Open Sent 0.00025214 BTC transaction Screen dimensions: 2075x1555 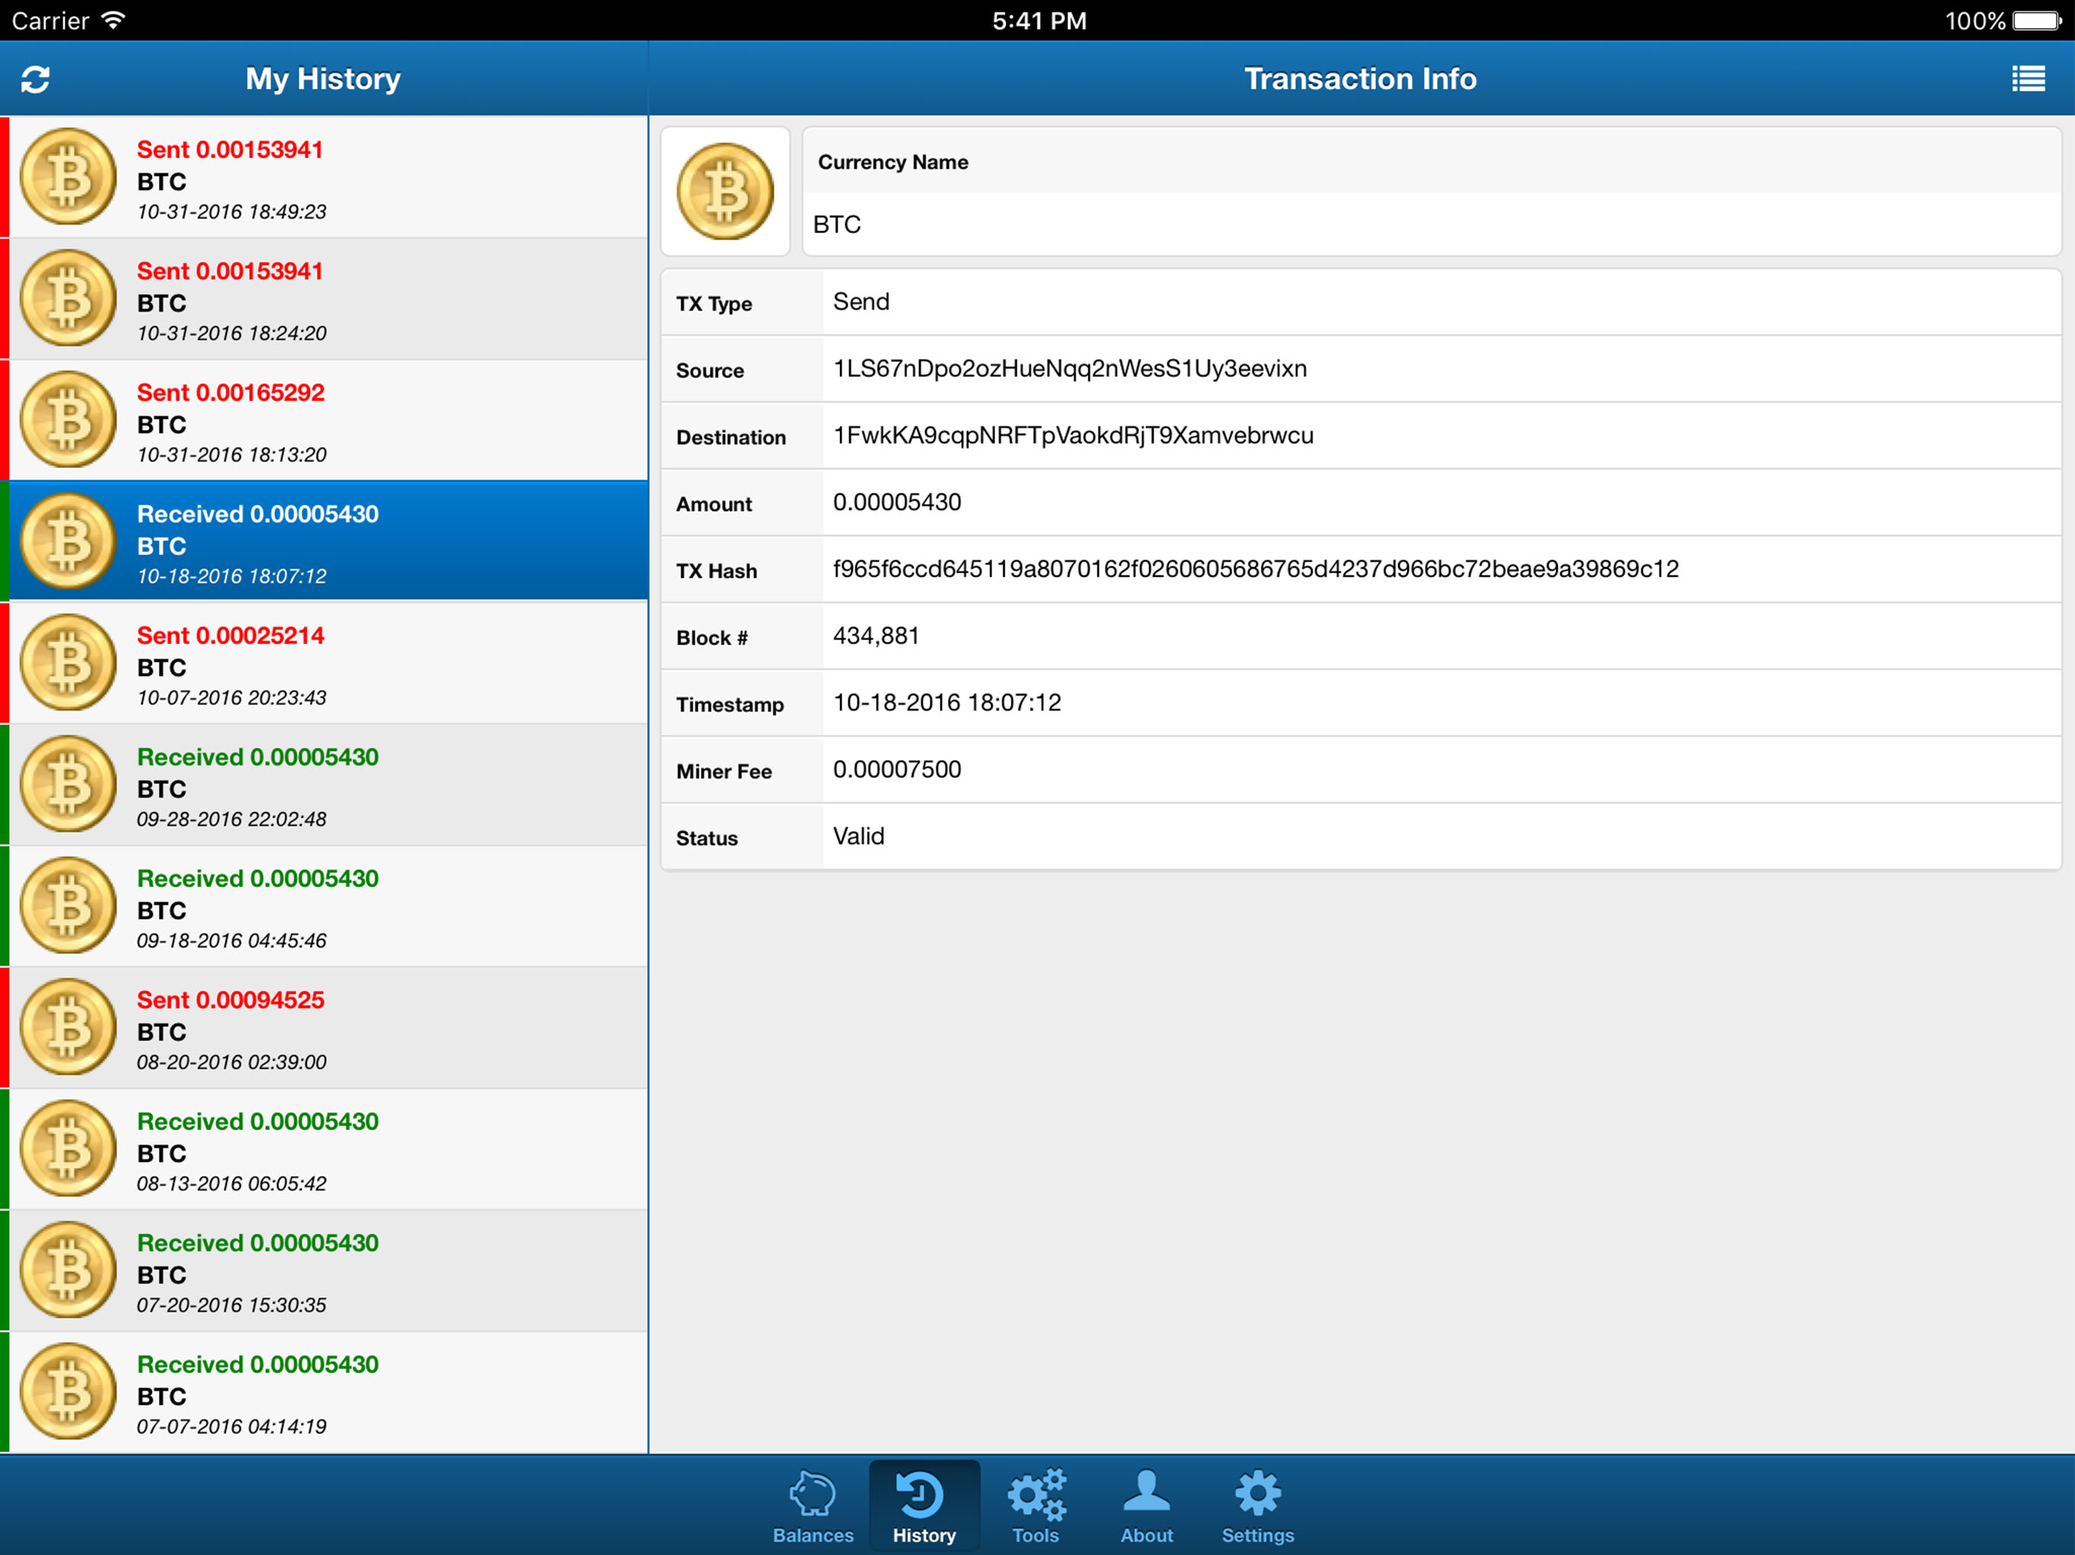pos(324,663)
